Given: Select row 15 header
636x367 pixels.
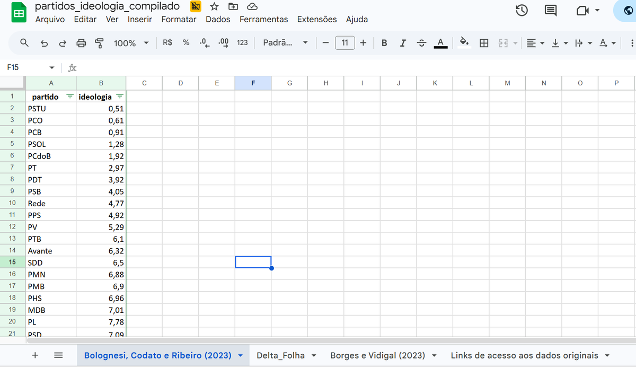Looking at the screenshot, I should 12,263.
